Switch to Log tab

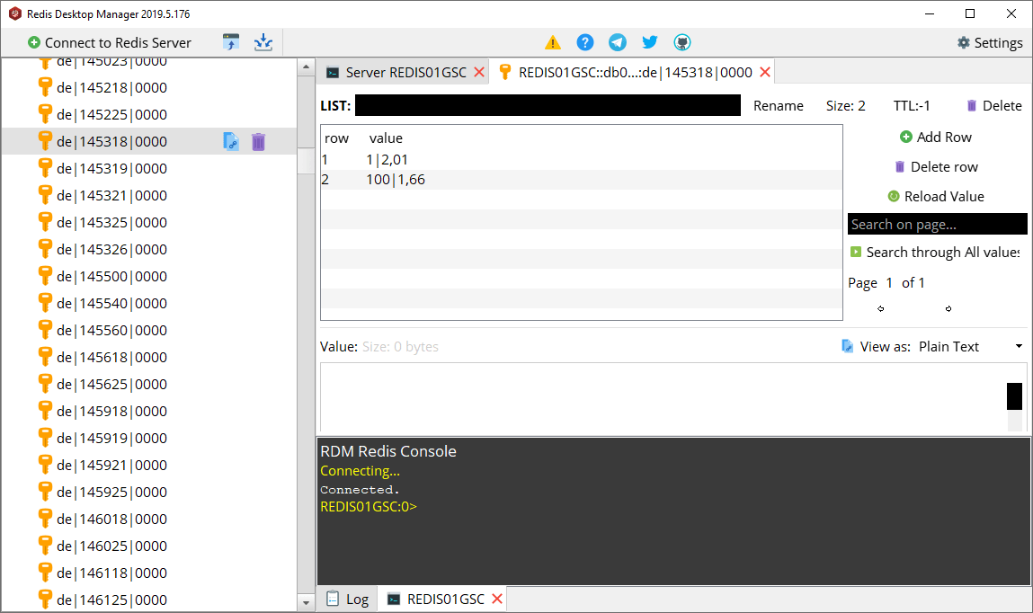tap(348, 600)
